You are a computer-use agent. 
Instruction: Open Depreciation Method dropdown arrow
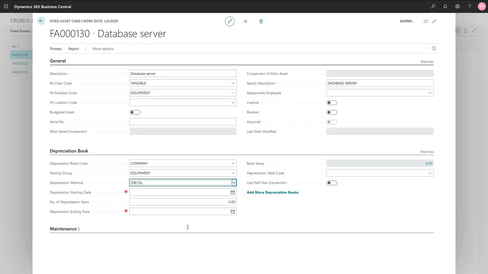point(234,183)
